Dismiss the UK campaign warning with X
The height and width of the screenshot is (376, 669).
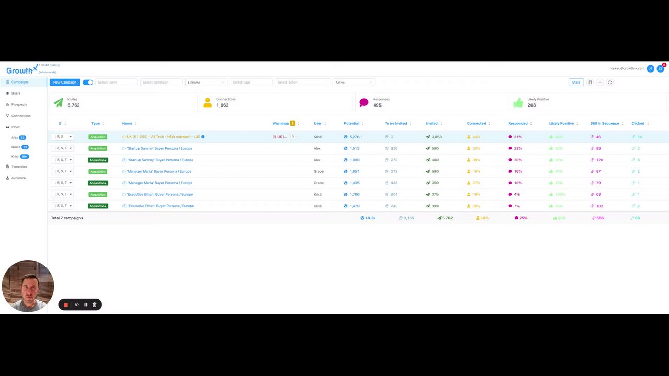[293, 137]
